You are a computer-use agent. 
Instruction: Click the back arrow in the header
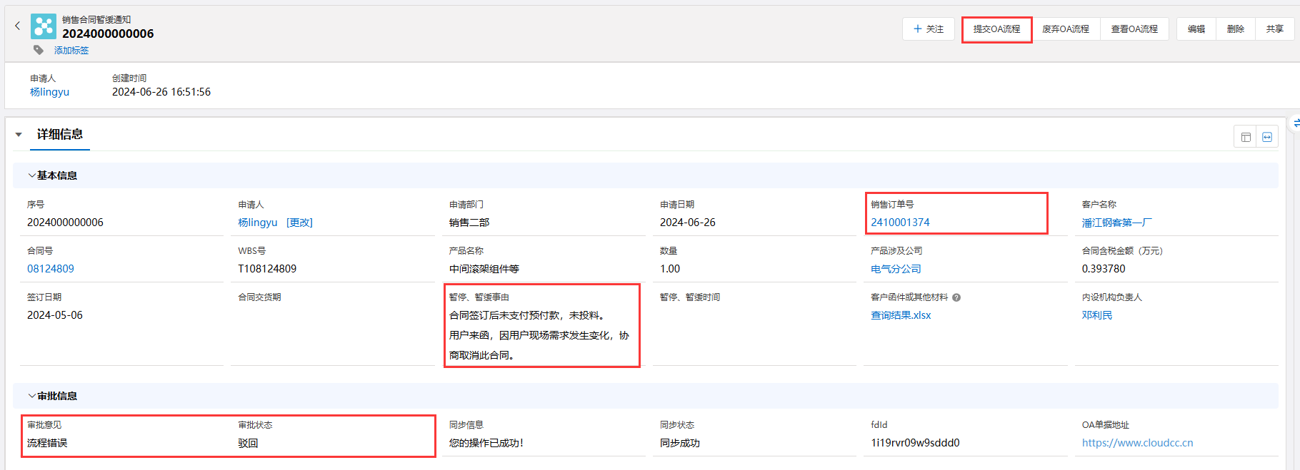(18, 26)
